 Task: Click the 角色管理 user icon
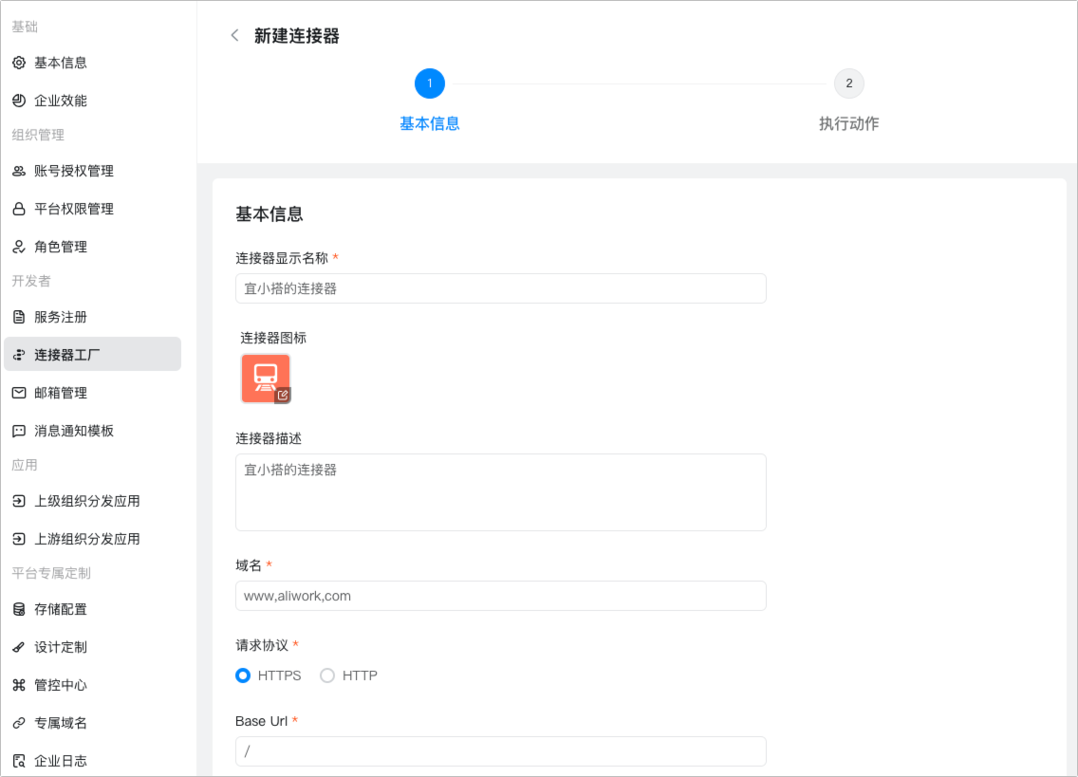[19, 247]
